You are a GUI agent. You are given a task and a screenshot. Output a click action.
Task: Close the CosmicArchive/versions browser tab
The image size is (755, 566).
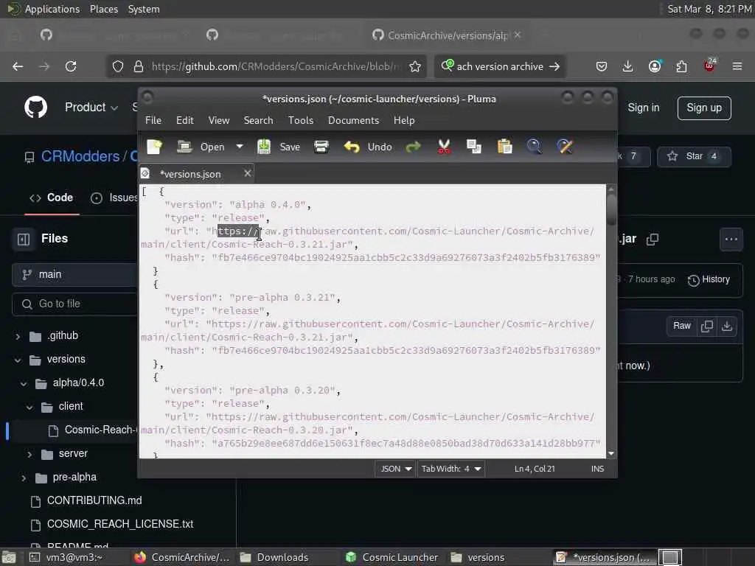tap(518, 35)
